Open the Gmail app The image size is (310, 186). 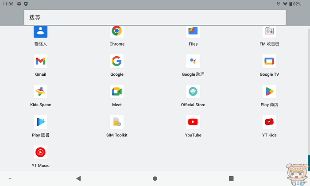(41, 61)
